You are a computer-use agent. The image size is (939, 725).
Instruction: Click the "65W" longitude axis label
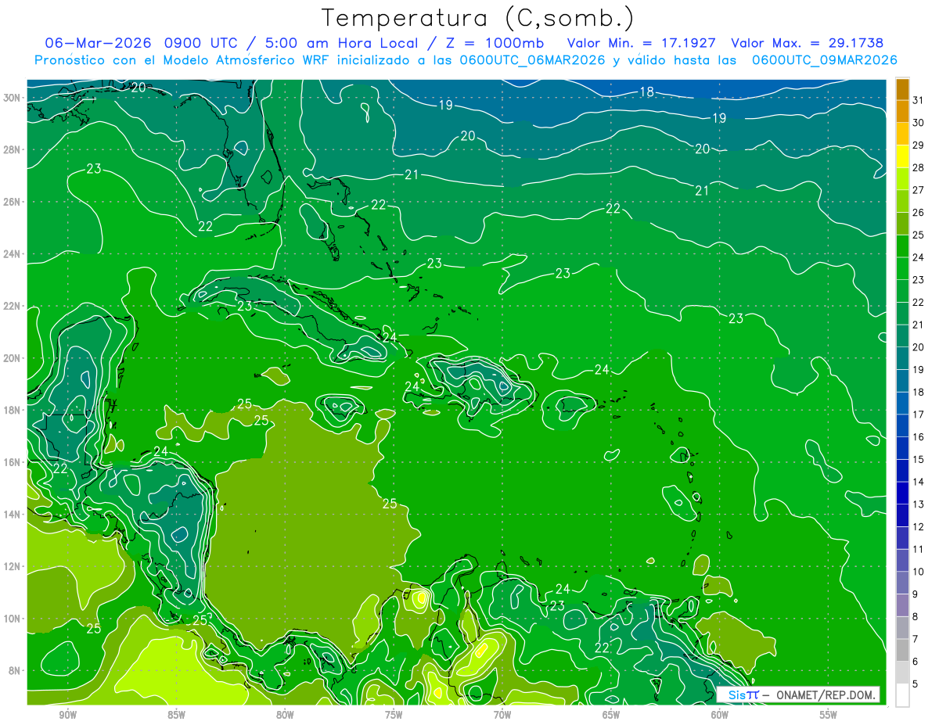[611, 716]
